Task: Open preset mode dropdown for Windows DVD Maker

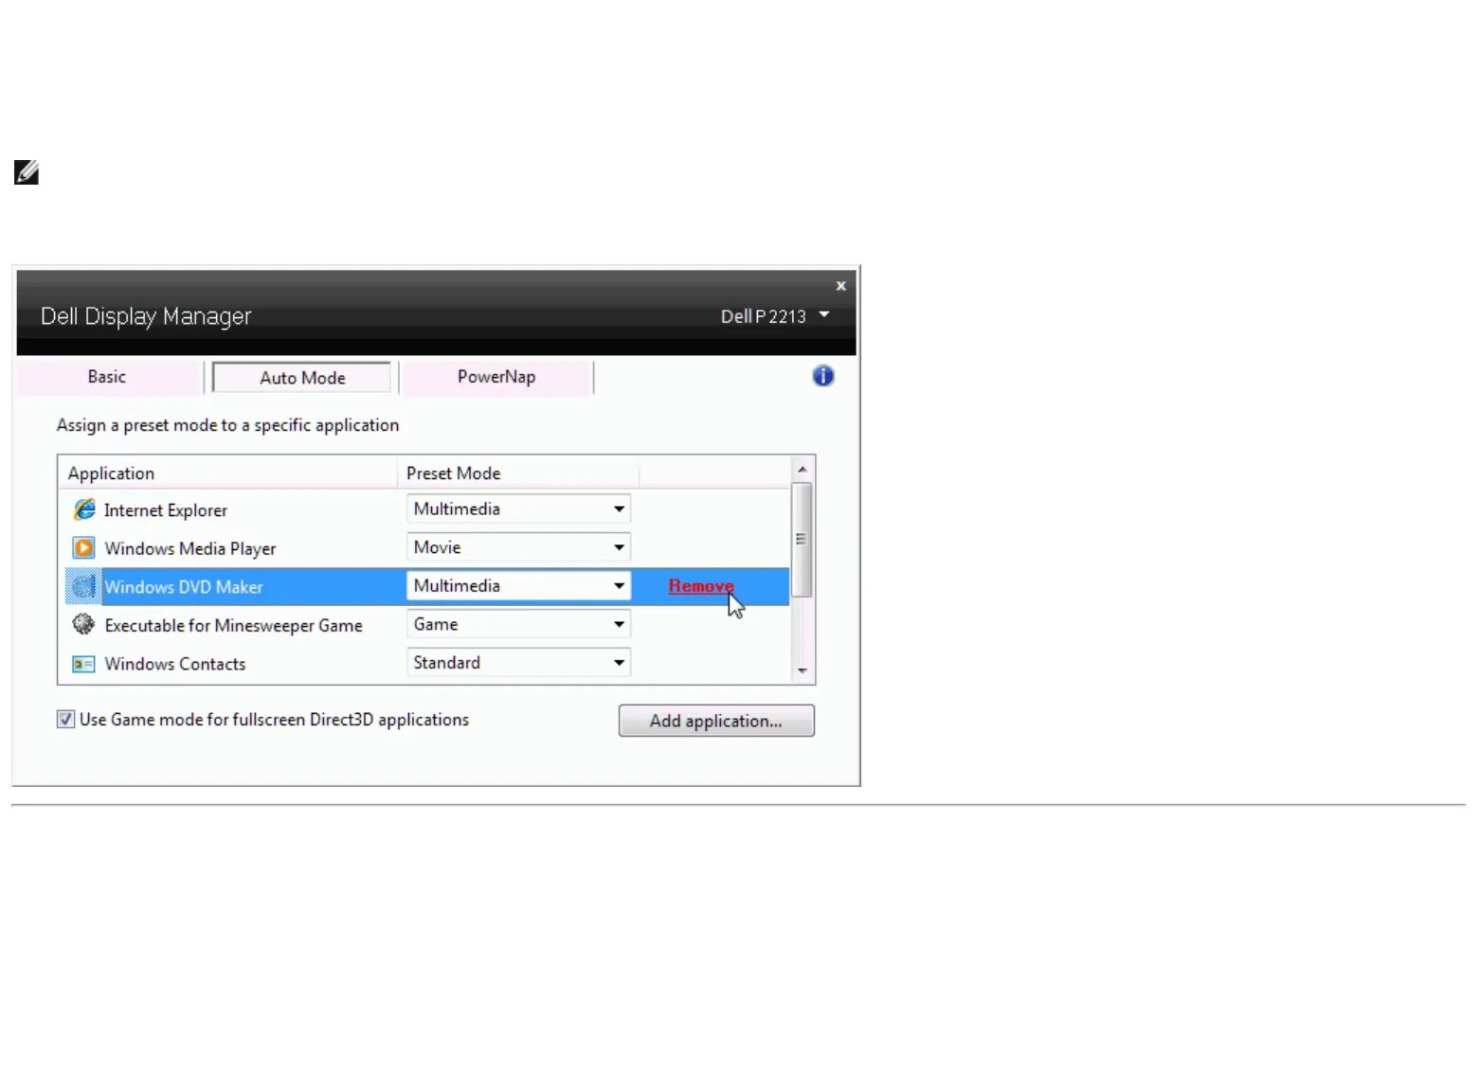Action: pos(519,586)
